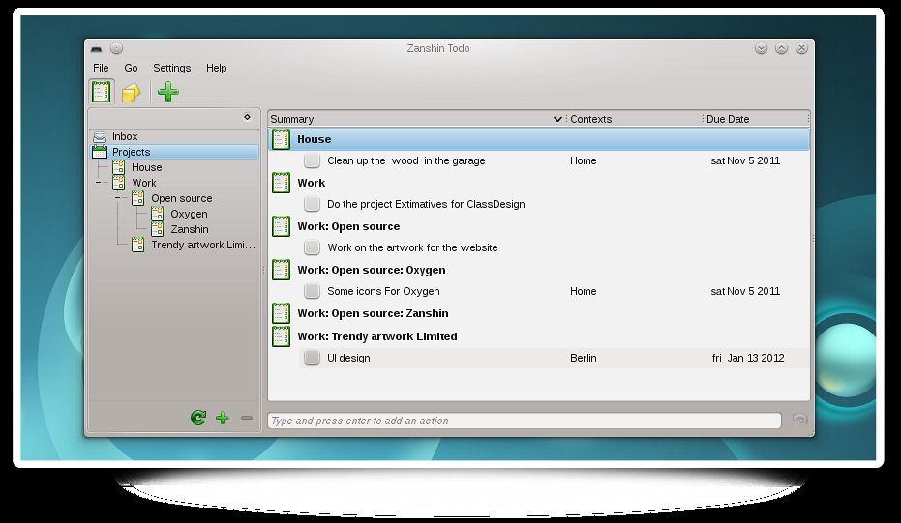The image size is (901, 523).
Task: Check off Clean up the wood in garage
Action: pos(312,160)
